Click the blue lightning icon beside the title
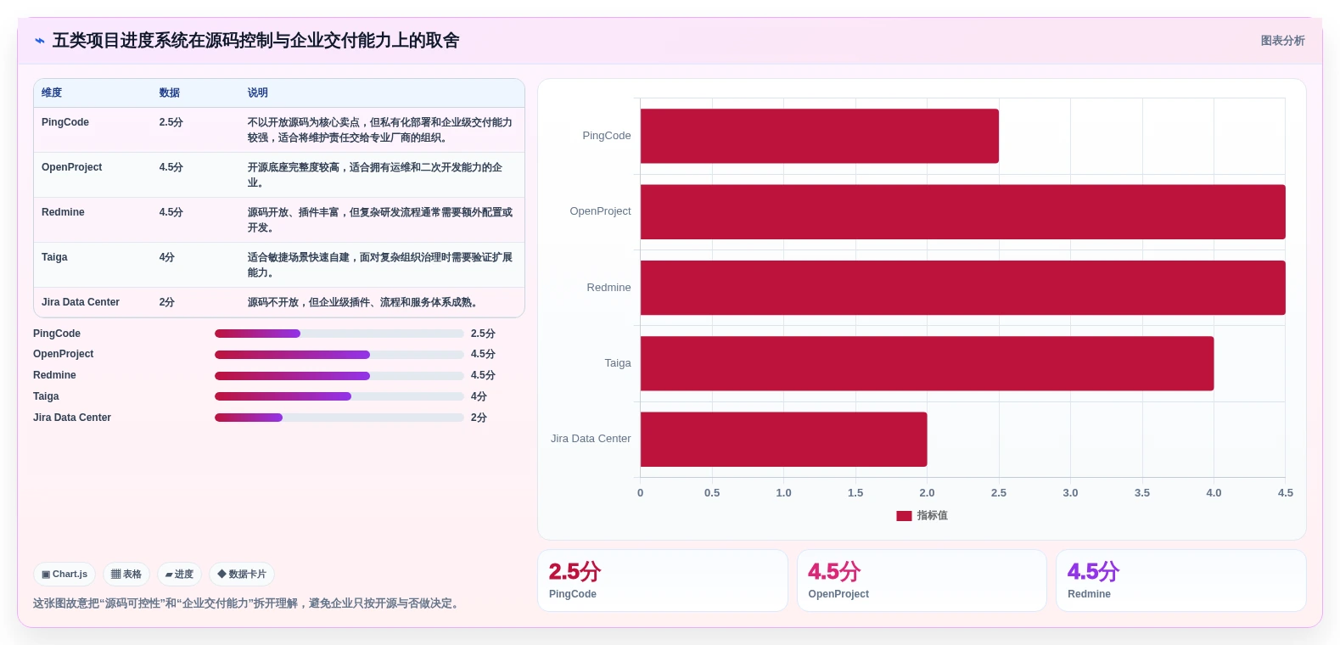 [40, 41]
